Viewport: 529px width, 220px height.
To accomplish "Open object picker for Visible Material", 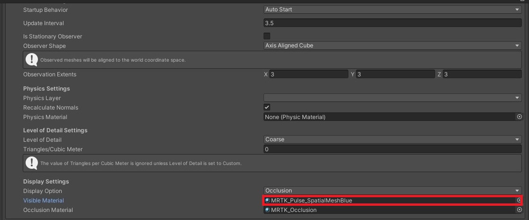I will coord(519,201).
